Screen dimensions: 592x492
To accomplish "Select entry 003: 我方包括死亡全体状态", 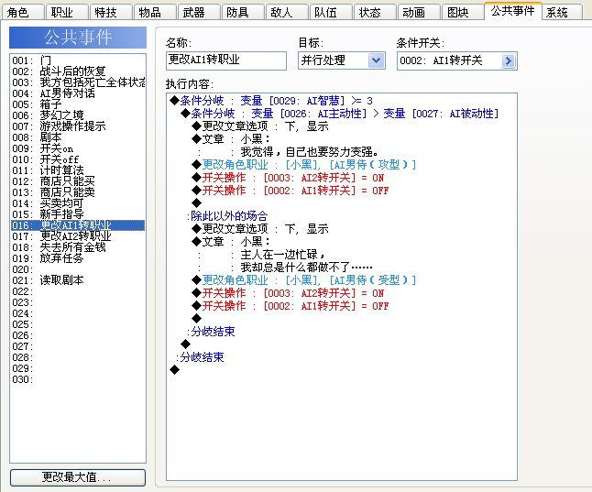I will [77, 82].
